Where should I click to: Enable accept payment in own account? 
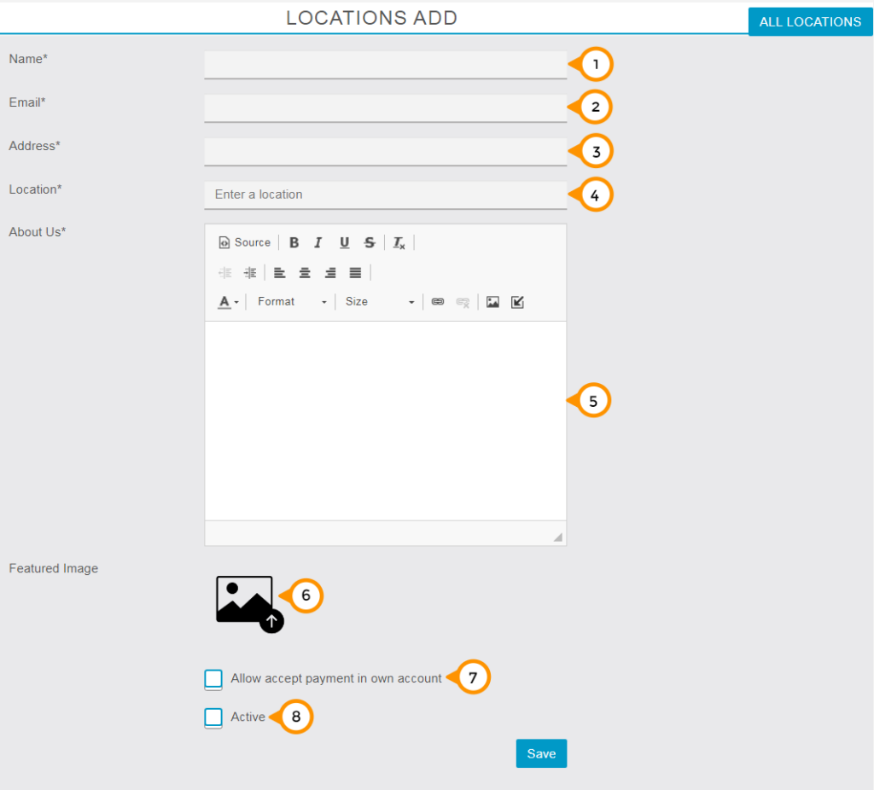coord(213,679)
